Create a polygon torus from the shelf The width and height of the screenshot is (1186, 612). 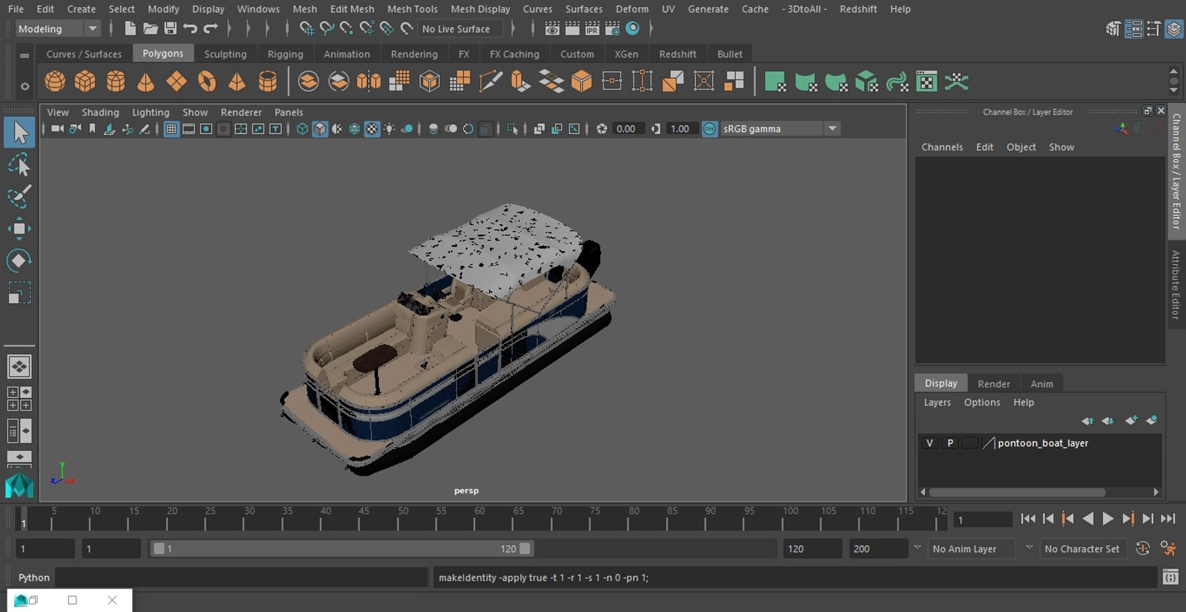tap(207, 82)
